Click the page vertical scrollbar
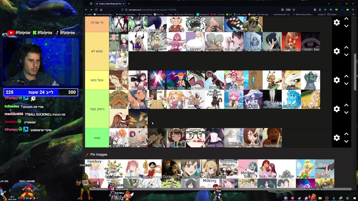The image size is (358, 201). (355, 72)
